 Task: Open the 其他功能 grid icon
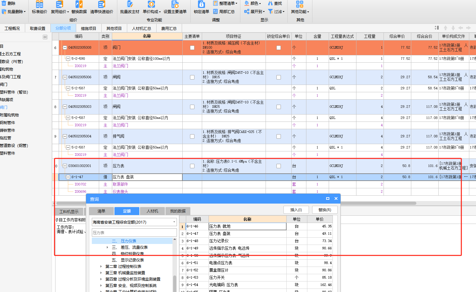click(x=300, y=4)
